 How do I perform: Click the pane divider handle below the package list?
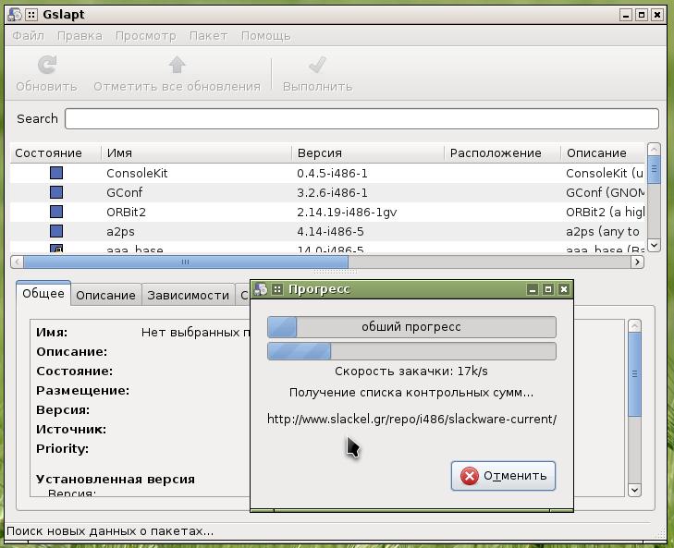[335, 272]
